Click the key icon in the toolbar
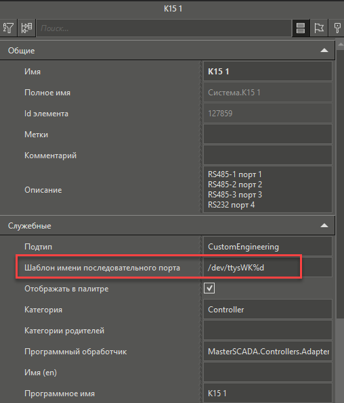Image resolution: width=344 pixels, height=403 pixels. click(337, 28)
